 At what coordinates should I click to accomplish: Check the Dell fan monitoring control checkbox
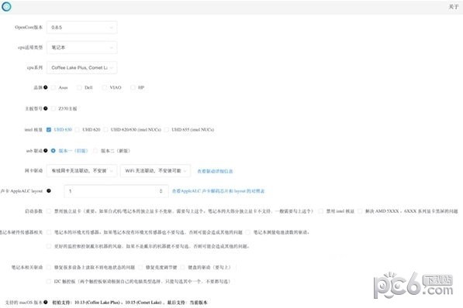(x=49, y=246)
